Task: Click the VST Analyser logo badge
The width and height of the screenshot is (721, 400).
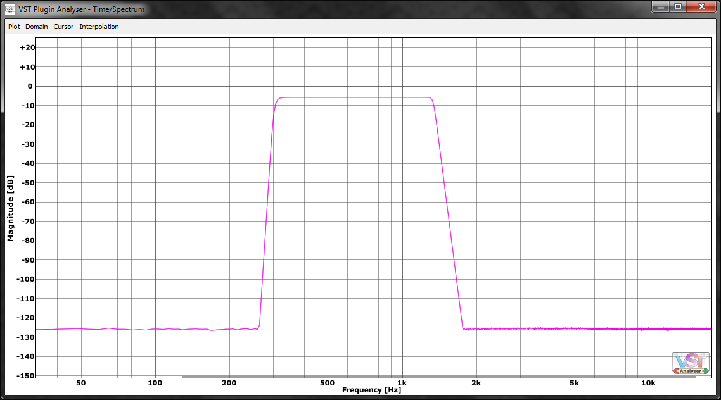Action: tap(691, 363)
